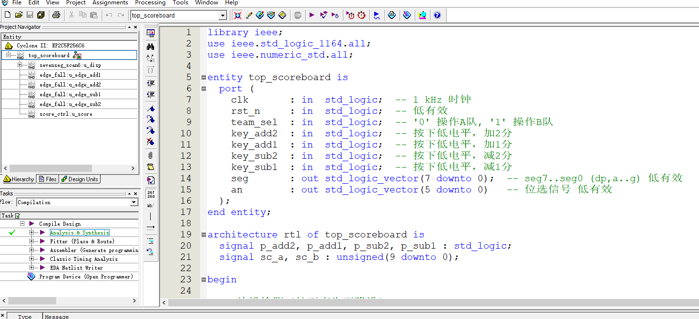Image resolution: width=699 pixels, height=319 pixels.
Task: Open the Tools menu
Action: [180, 2]
